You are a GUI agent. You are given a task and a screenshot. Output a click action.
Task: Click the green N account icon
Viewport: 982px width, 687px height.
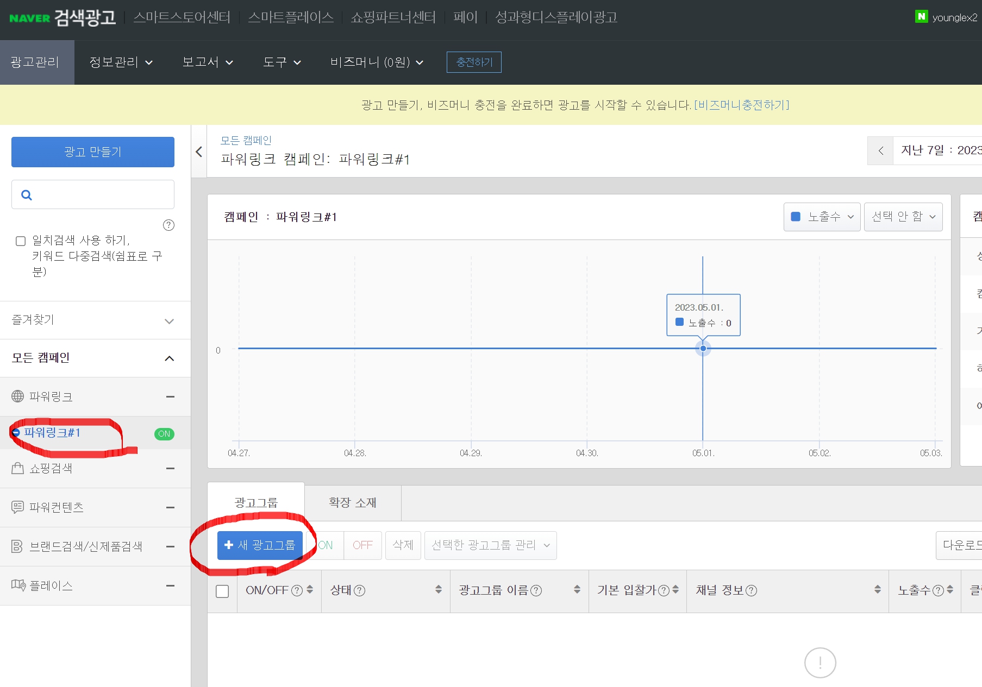coord(921,16)
